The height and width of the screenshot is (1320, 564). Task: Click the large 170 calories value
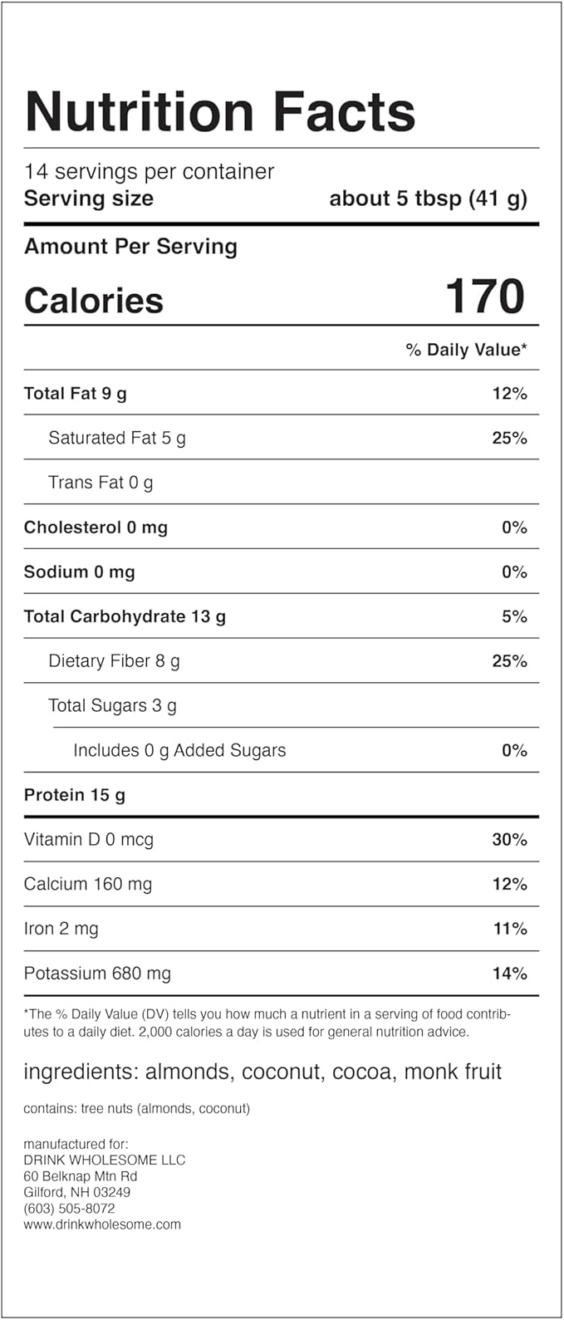(x=485, y=297)
